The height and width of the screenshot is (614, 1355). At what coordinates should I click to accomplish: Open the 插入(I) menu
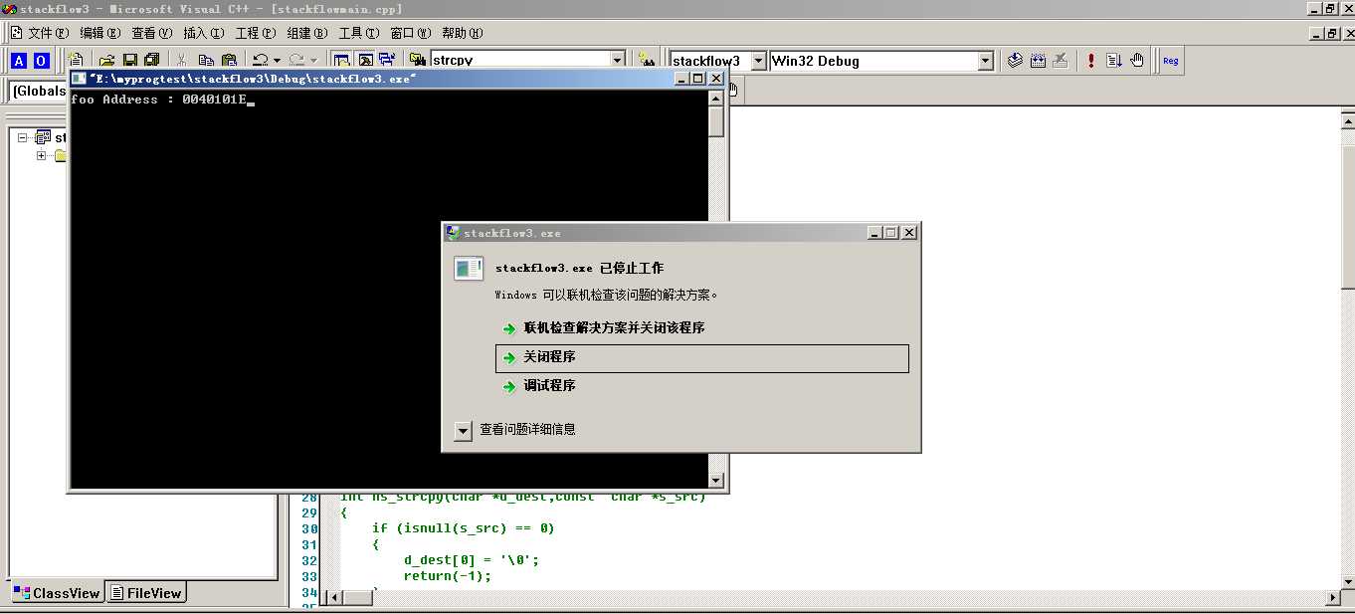click(x=203, y=33)
